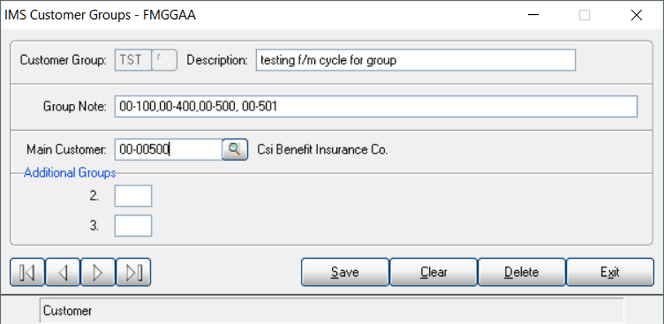Go to the previous group record
The image size is (664, 324).
click(63, 272)
